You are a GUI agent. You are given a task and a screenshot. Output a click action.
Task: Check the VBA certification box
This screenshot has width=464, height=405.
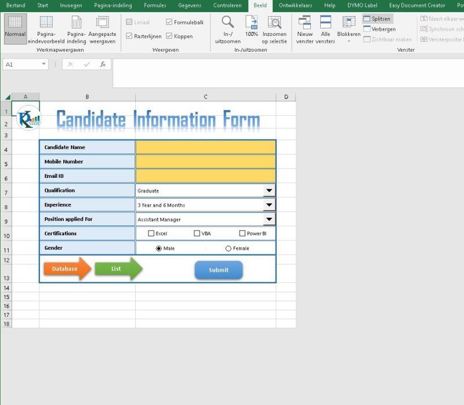point(197,233)
